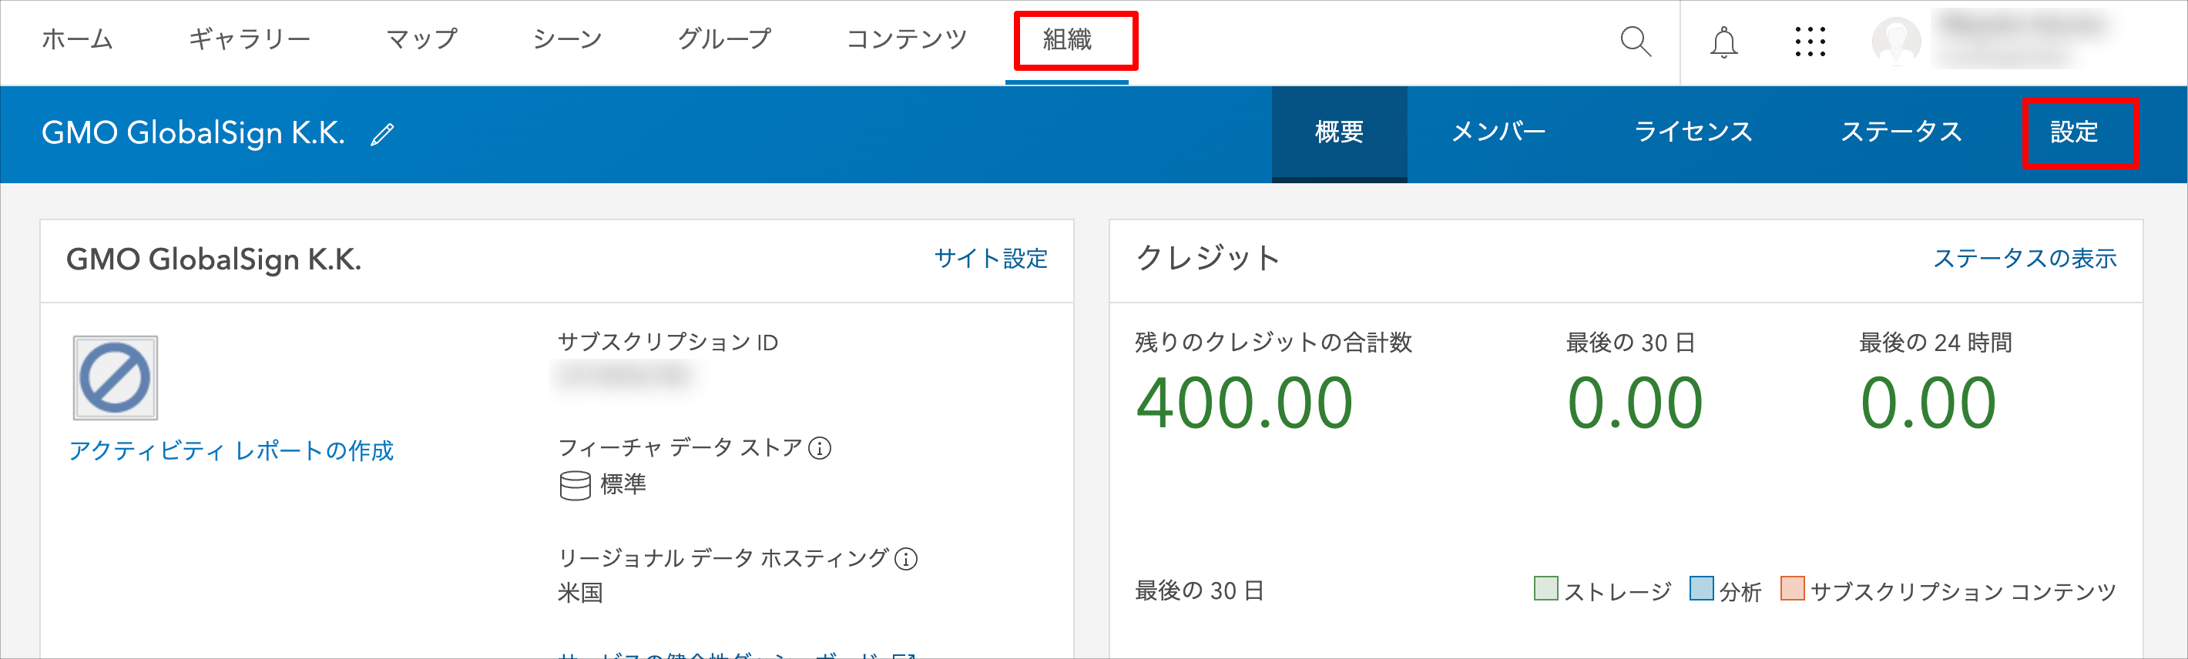Toggle the ストレージ legend swatch

click(x=1546, y=588)
